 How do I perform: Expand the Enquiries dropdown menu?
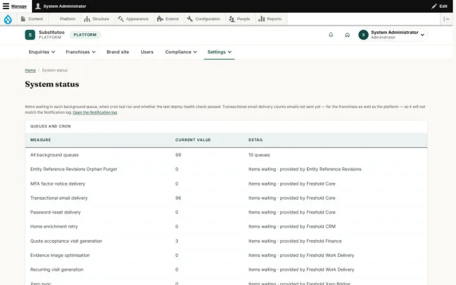pos(42,52)
